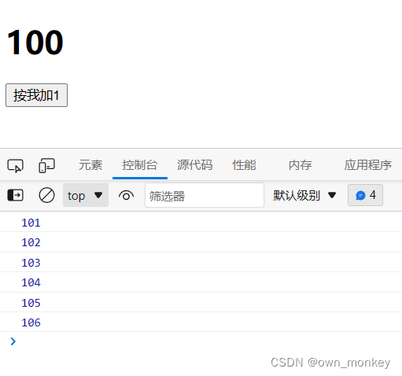This screenshot has height=376, width=402.
Task: Switch to the 应用程序 tab
Action: (368, 165)
